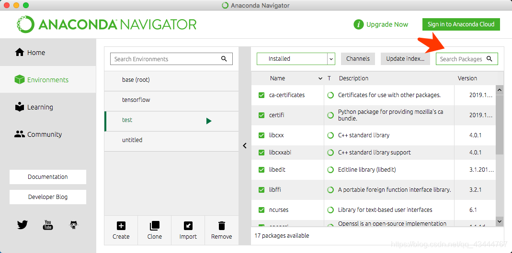Viewport: 512px width, 253px height.
Task: Toggle the libedit checkbox
Action: [x=261, y=170]
